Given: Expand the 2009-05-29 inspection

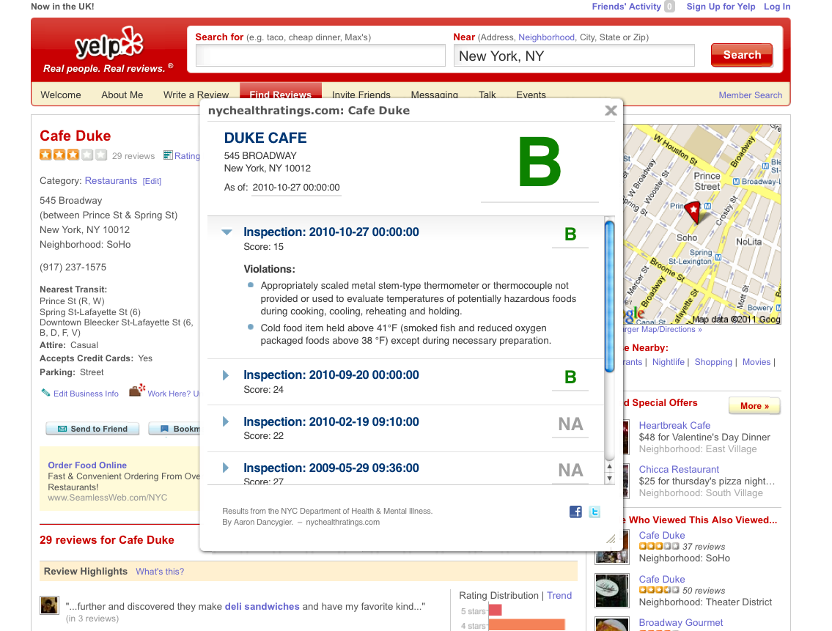Looking at the screenshot, I should pos(226,468).
